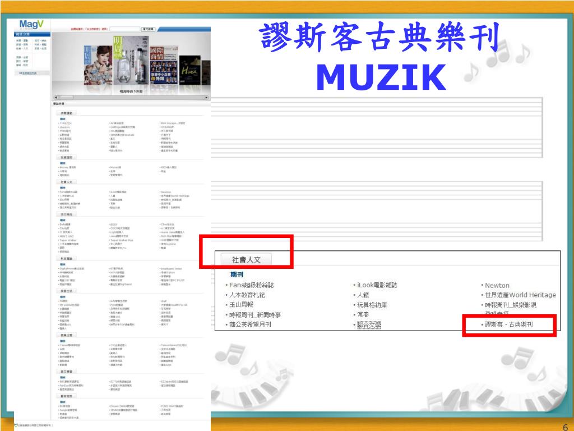574x431 pixels.
Task: Open 時報周刊_娛樂影視 link
Action: point(511,305)
